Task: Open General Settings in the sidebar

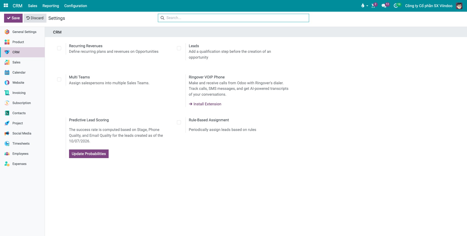Action: tap(22, 32)
